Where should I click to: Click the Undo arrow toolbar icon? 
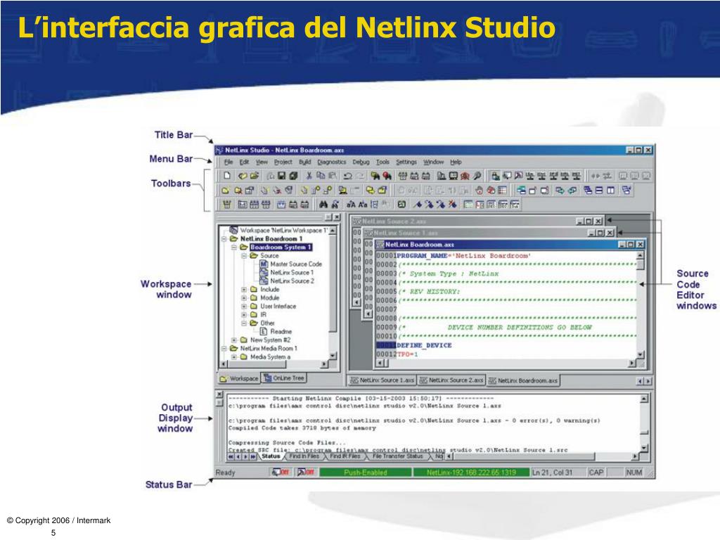pos(347,176)
